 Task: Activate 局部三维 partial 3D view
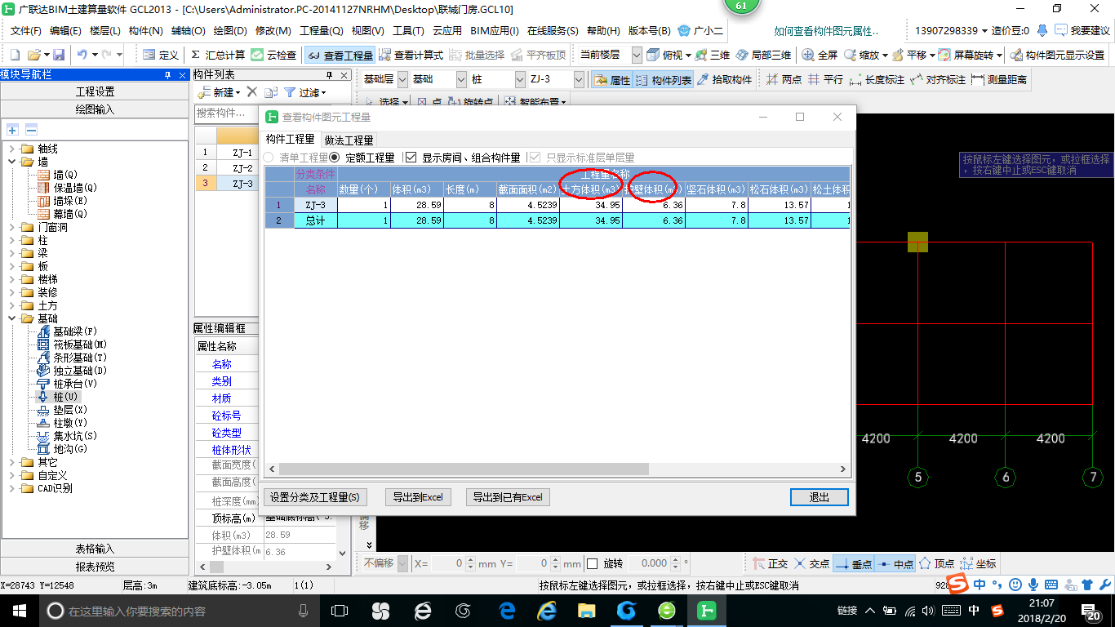[x=763, y=55]
